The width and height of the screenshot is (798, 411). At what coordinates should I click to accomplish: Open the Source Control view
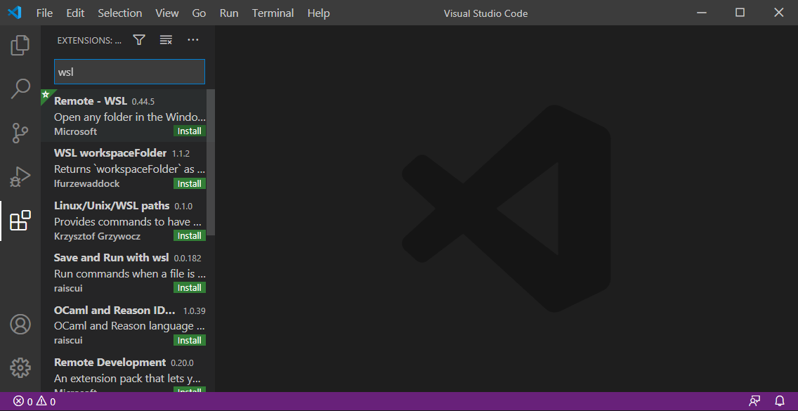pyautogui.click(x=20, y=133)
